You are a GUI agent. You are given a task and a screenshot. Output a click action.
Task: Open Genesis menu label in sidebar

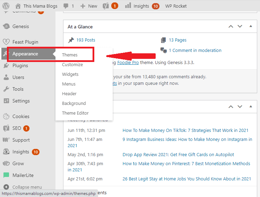[20, 26]
